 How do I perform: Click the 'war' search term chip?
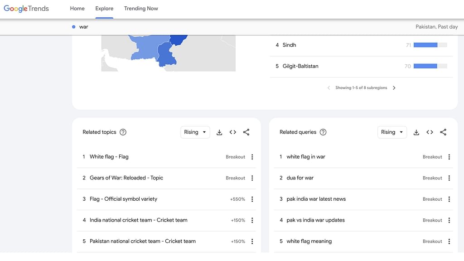(80, 27)
